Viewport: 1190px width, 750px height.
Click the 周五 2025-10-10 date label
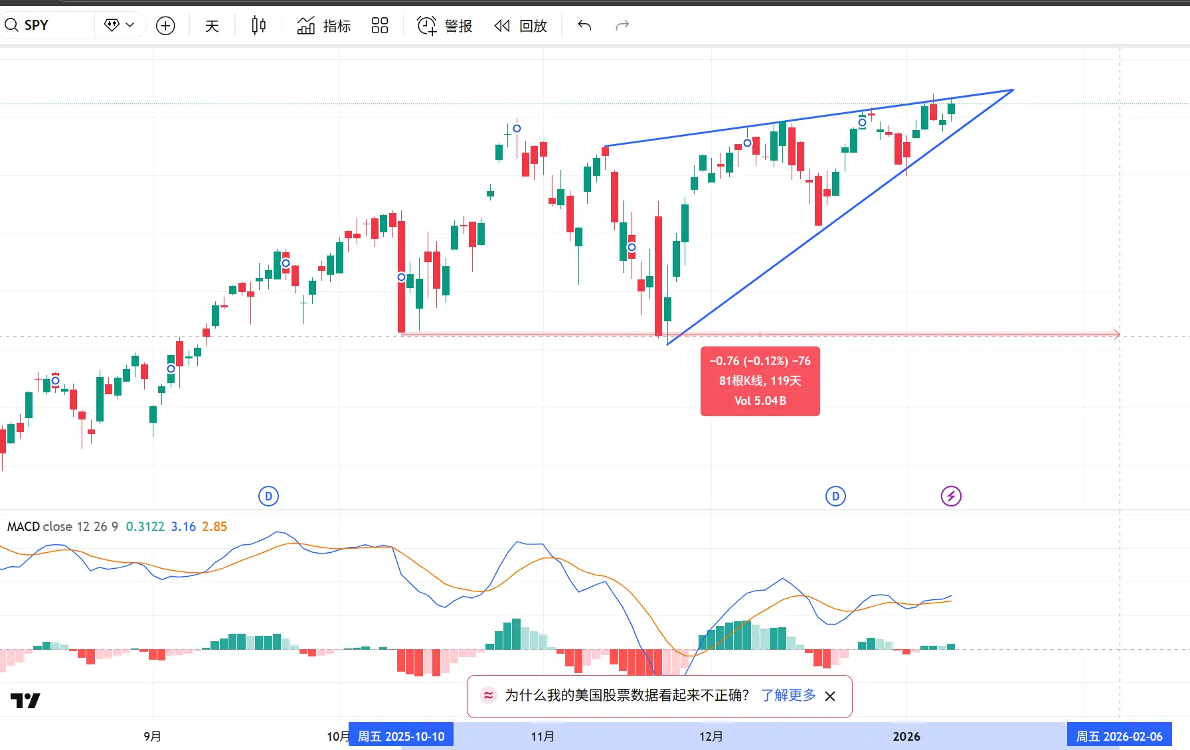click(401, 736)
